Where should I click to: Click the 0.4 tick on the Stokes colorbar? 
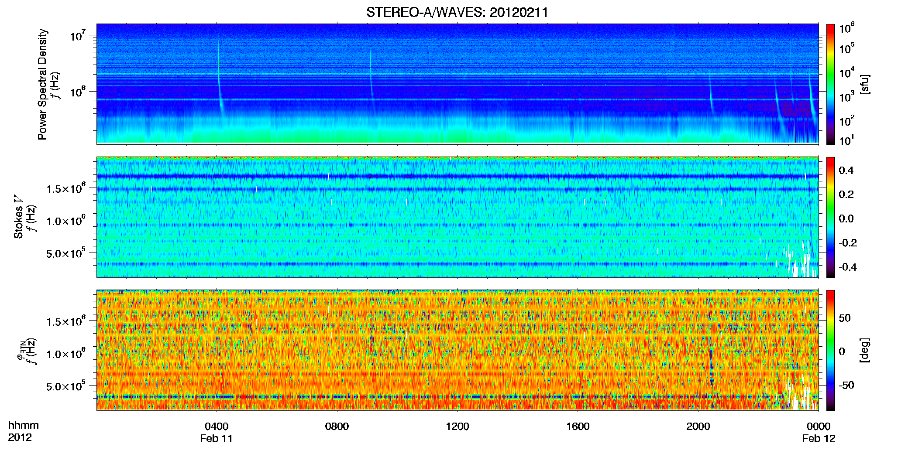point(846,171)
